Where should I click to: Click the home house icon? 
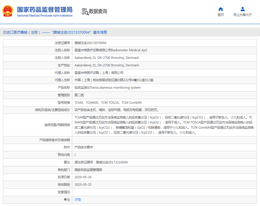(221, 9)
